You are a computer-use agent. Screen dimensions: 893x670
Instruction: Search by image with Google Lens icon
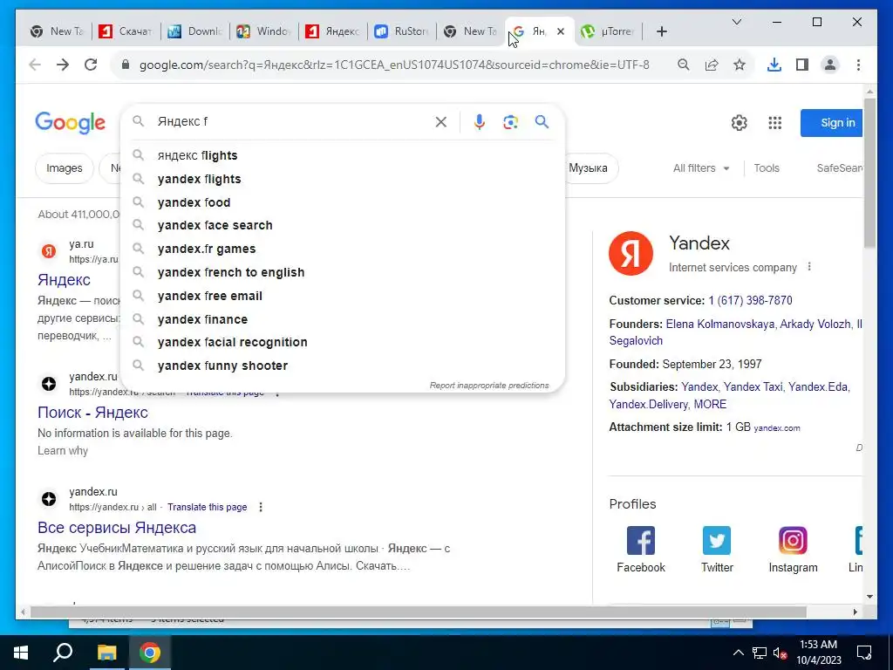pyautogui.click(x=511, y=122)
